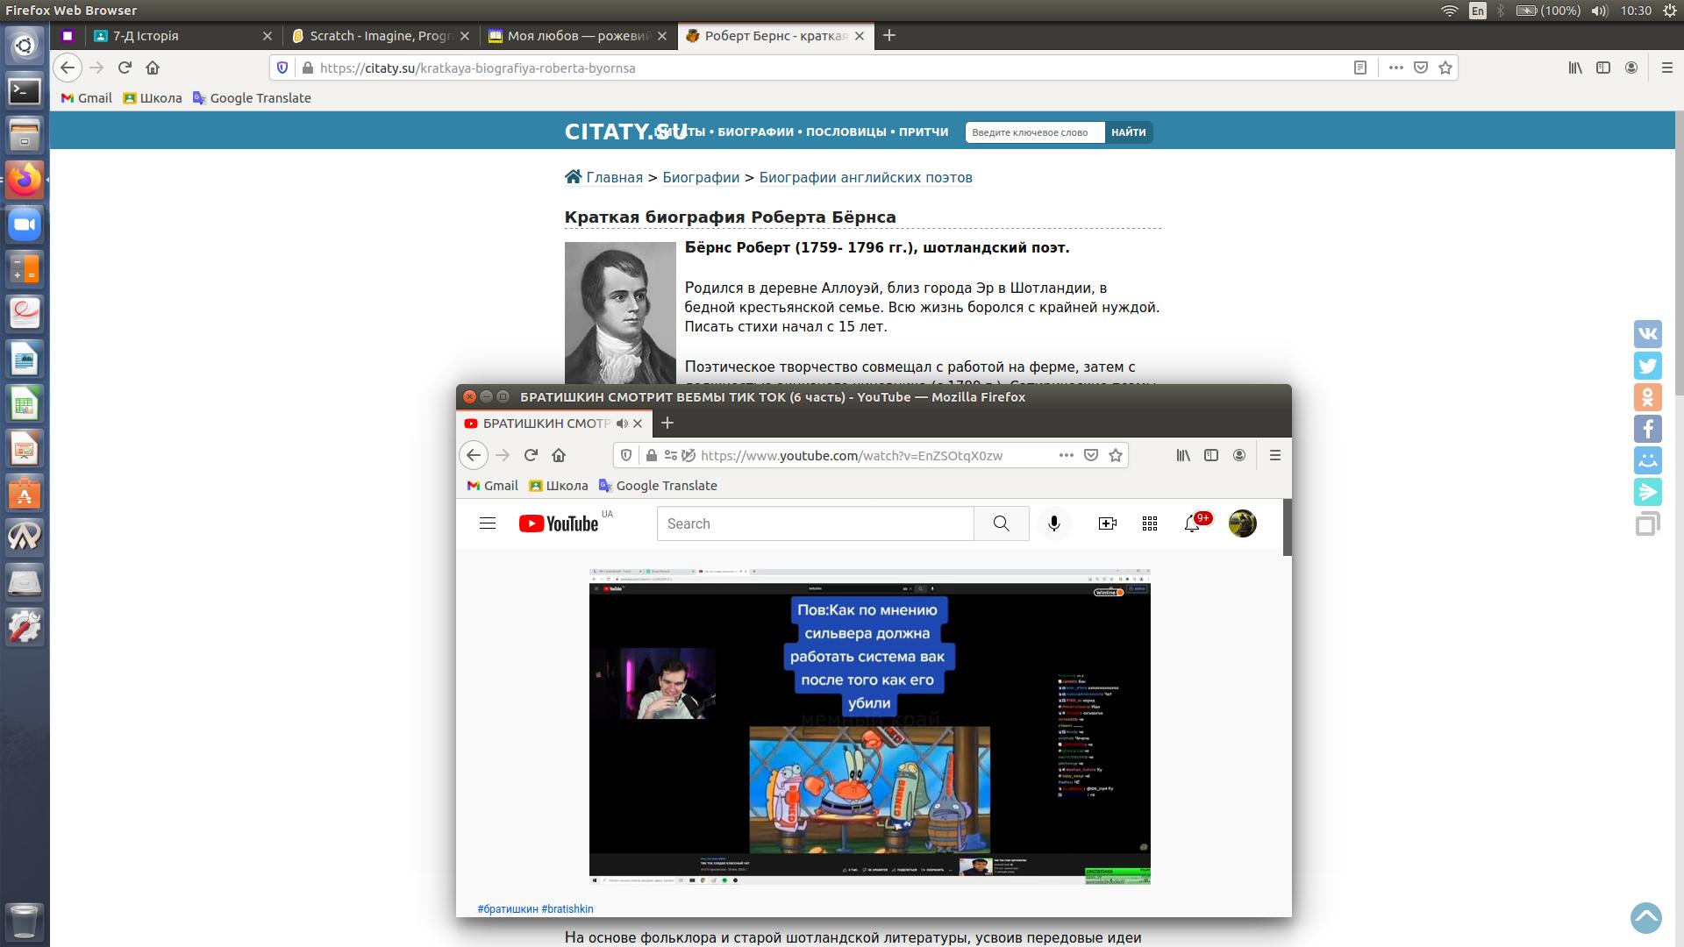
Task: Open the keyboard language indicator menu
Action: pos(1478,11)
